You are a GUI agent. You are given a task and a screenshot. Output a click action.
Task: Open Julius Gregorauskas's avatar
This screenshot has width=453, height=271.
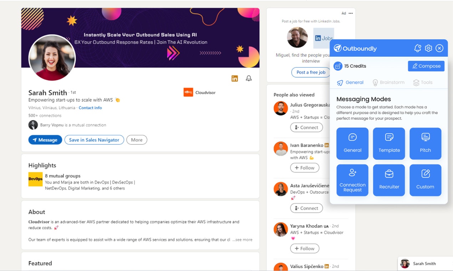click(281, 108)
